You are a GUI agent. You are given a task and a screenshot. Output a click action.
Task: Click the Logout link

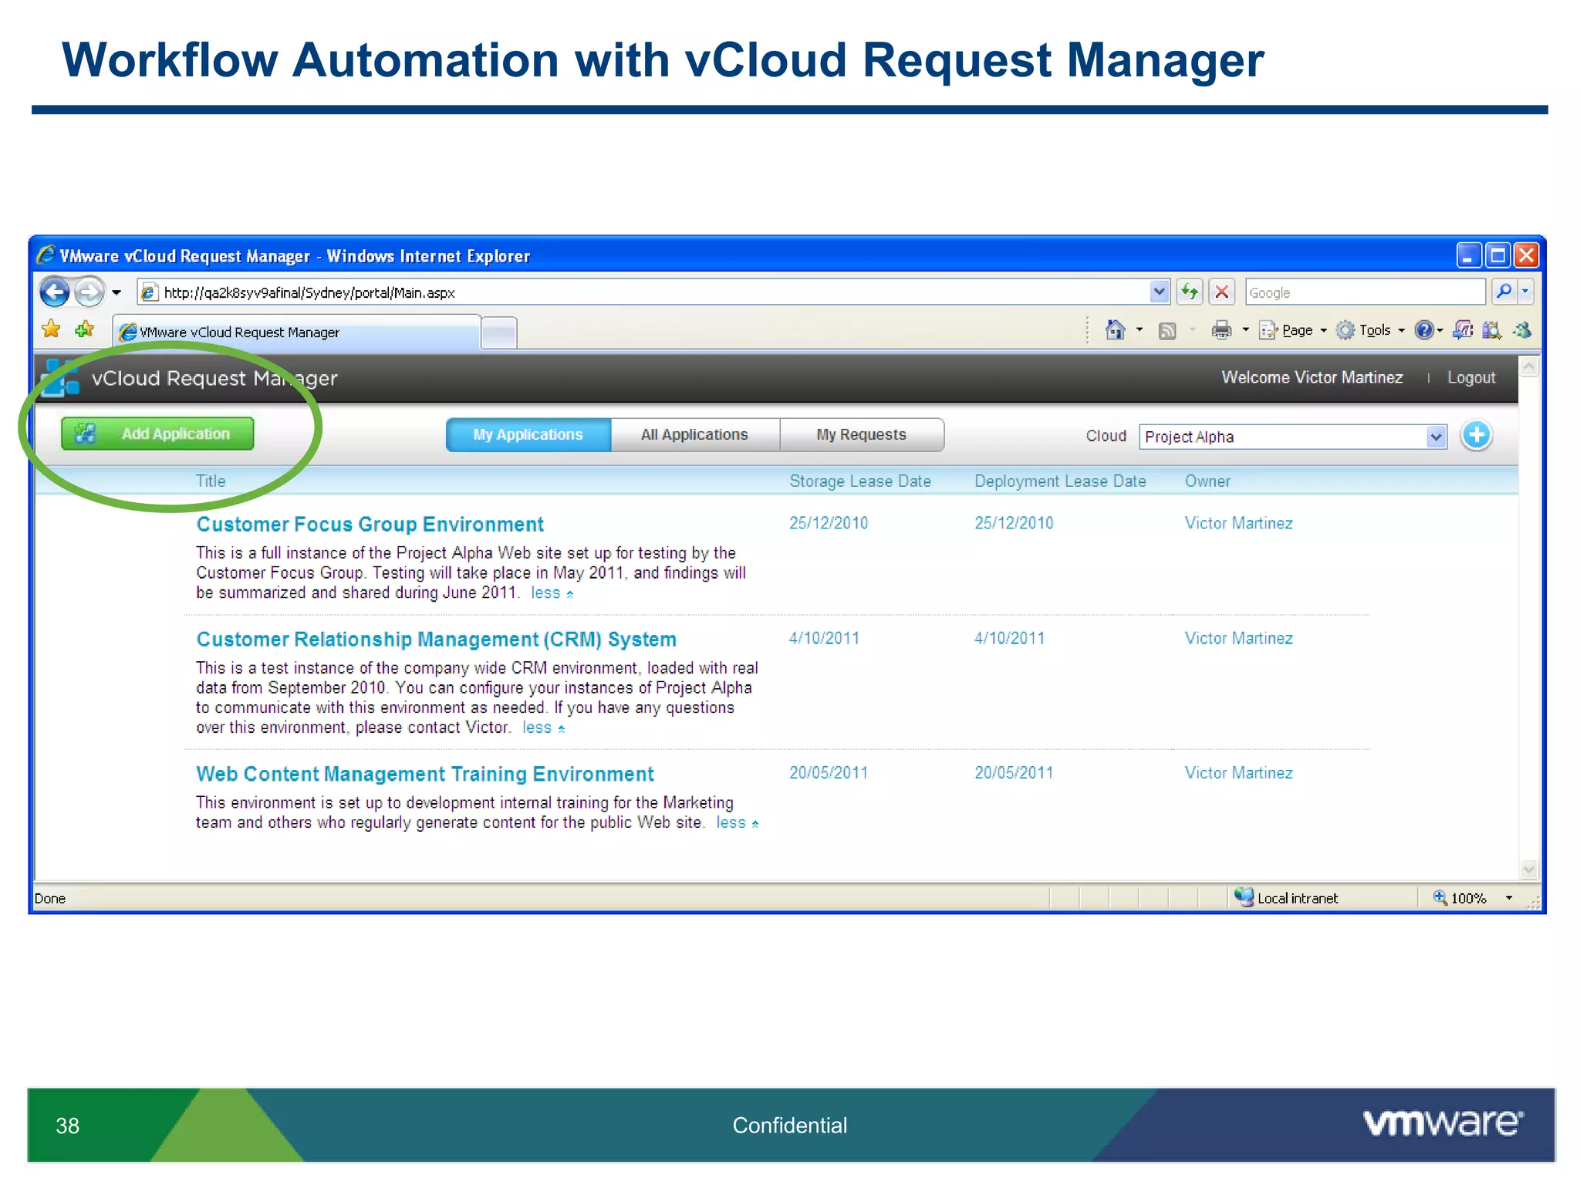[1471, 377]
